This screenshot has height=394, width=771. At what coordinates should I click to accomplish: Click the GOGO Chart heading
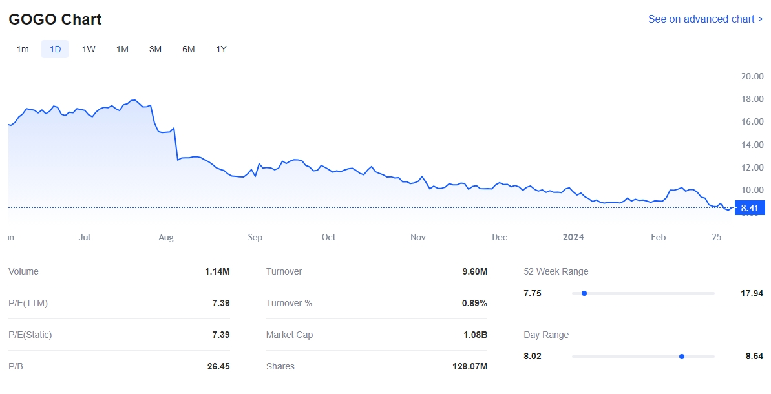[x=55, y=19]
